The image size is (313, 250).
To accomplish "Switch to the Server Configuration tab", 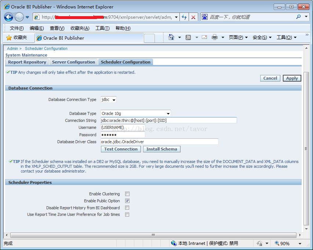I will (73, 62).
